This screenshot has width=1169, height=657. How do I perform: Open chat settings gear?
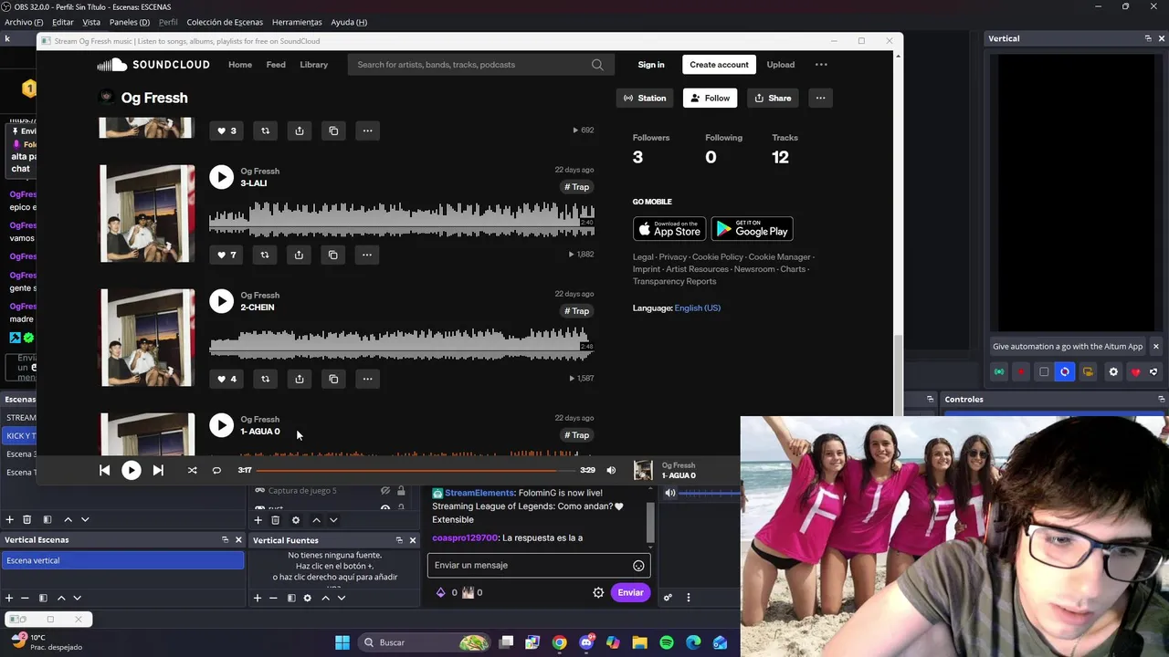[x=598, y=592]
